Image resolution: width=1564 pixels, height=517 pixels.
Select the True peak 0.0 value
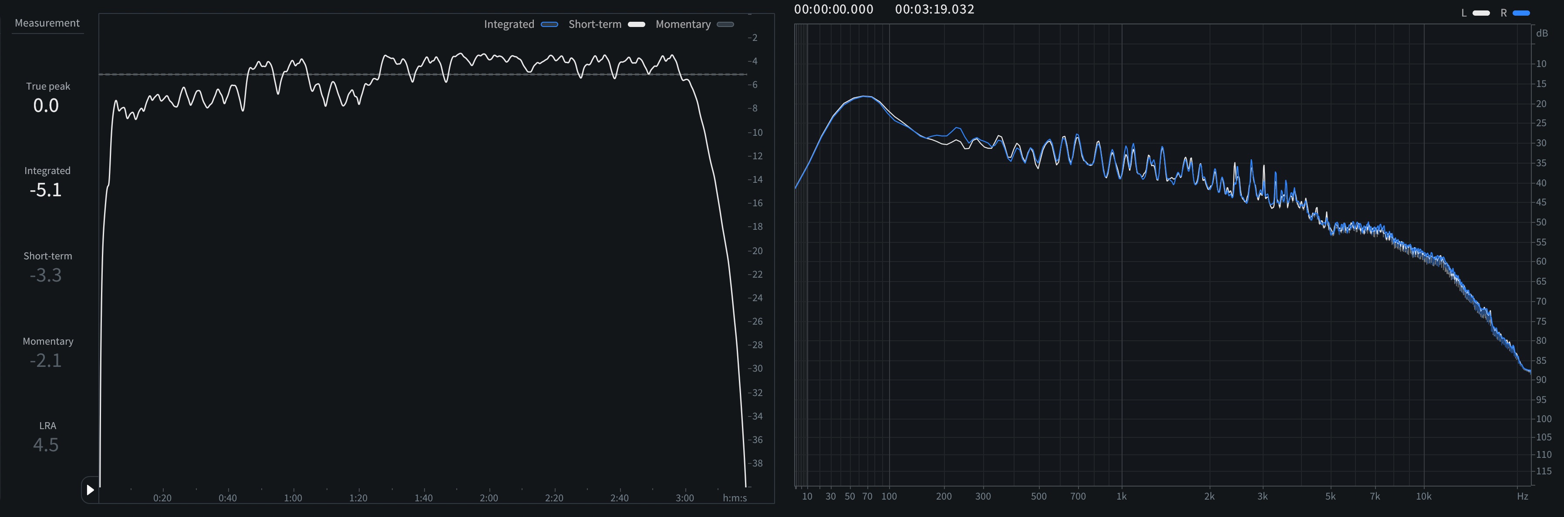coord(46,106)
